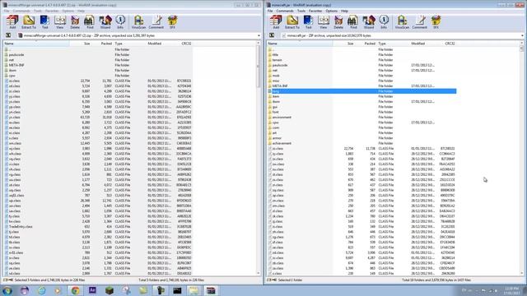This screenshot has height=296, width=527.
Task: Sort by Name column in minecraft.jar window
Action: pyautogui.click(x=300, y=44)
